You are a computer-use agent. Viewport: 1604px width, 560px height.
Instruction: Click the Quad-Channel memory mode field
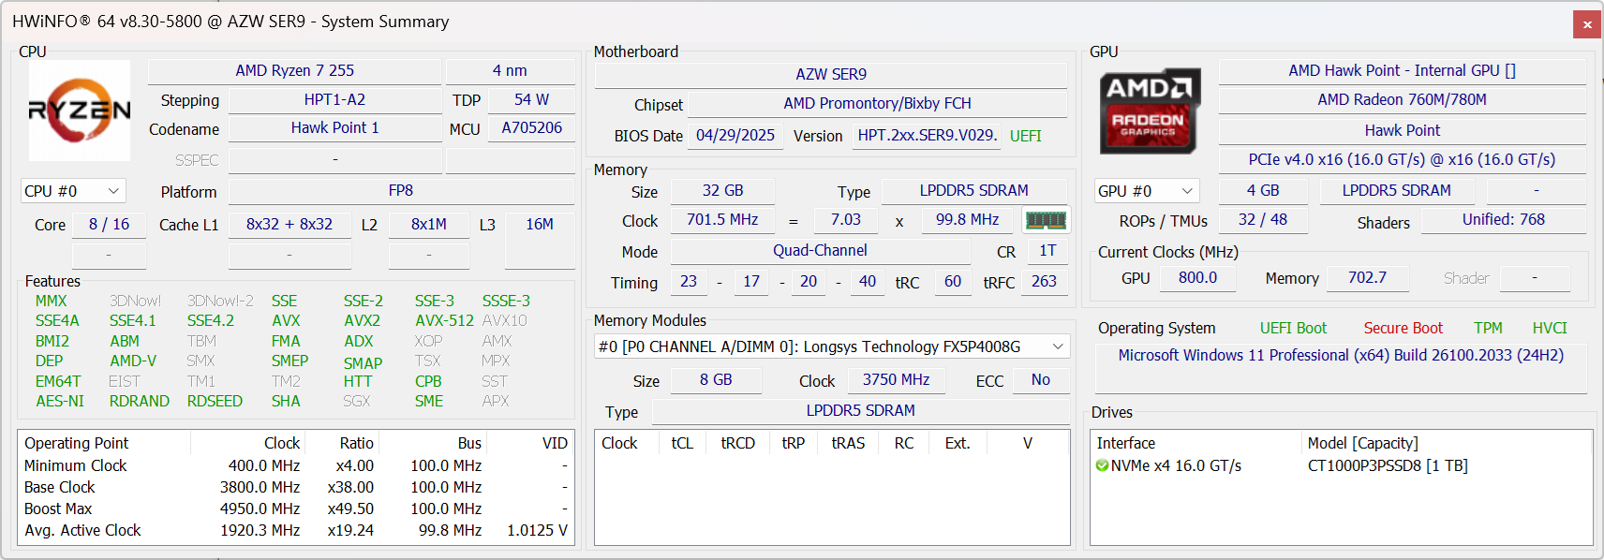pos(820,251)
